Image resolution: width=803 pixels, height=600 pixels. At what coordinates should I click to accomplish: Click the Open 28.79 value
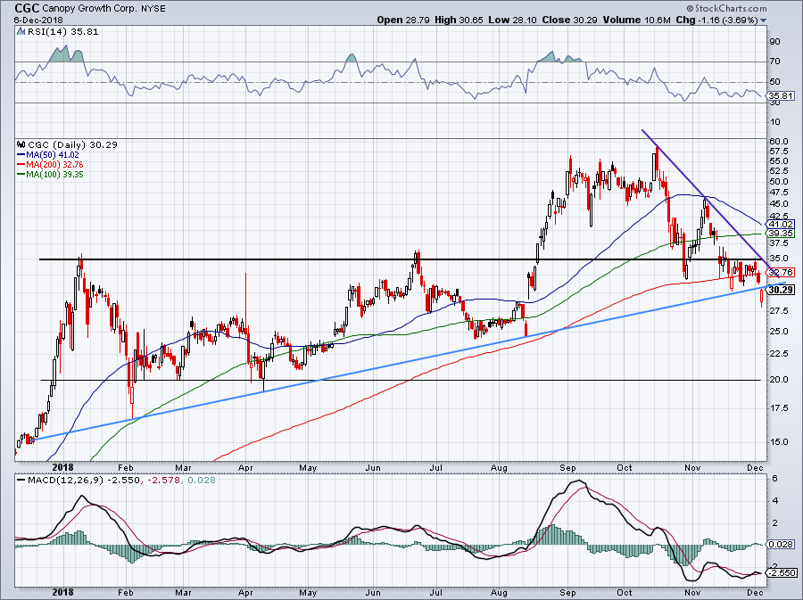(x=403, y=20)
